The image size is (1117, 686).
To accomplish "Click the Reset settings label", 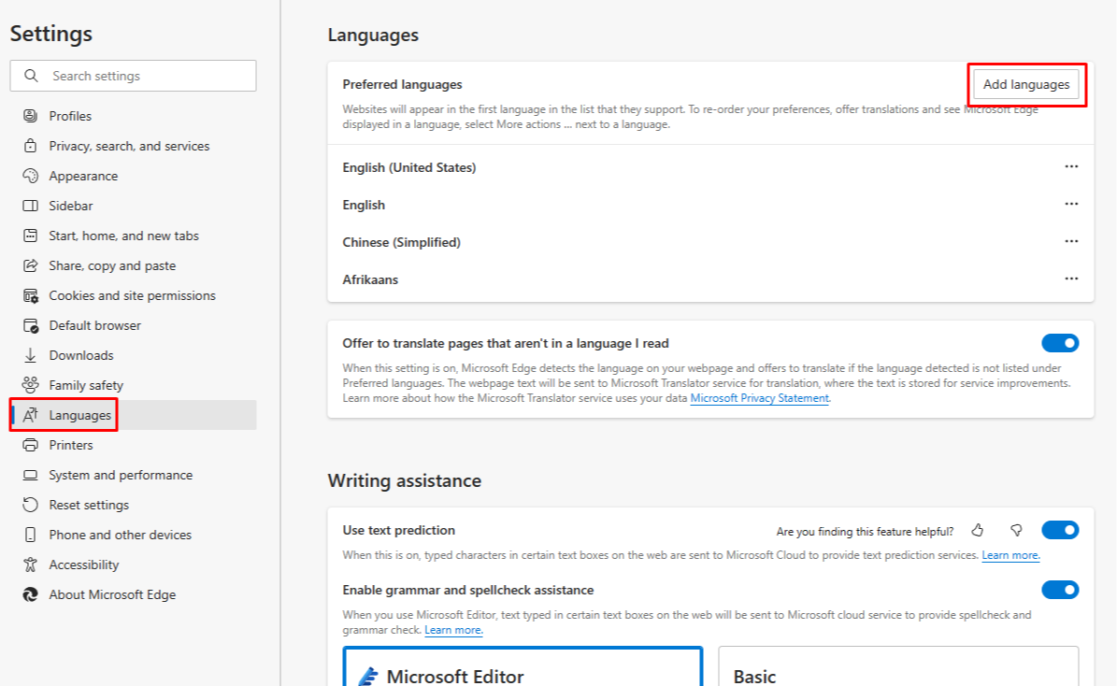I will click(89, 505).
